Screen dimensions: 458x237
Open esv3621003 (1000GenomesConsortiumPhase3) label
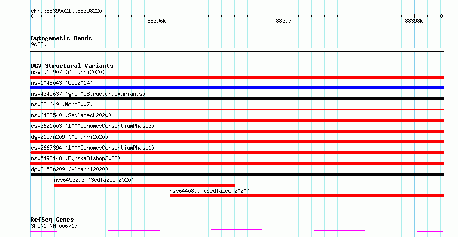click(x=93, y=126)
